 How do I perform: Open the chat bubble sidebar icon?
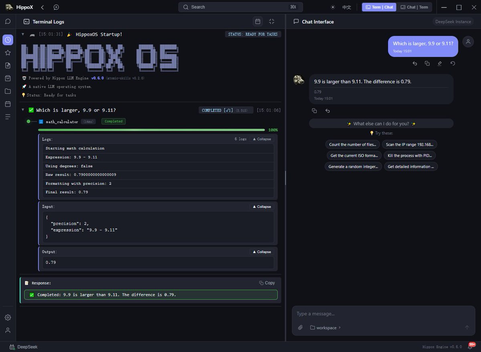point(8,22)
